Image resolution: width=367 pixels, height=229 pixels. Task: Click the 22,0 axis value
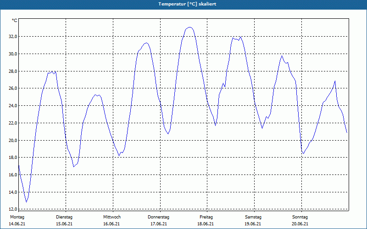[x=13, y=123]
